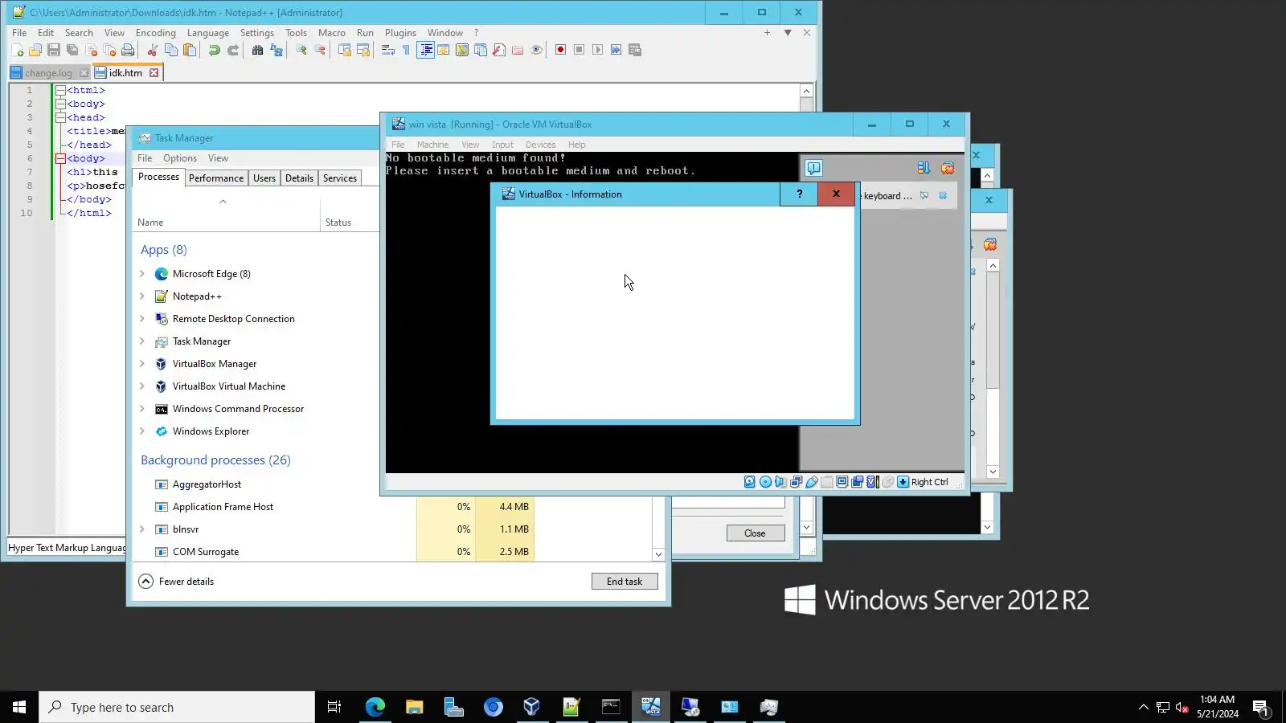1286x723 pixels.
Task: Click the notification center speech-bubble icon in VirtualBox
Action: pyautogui.click(x=814, y=168)
